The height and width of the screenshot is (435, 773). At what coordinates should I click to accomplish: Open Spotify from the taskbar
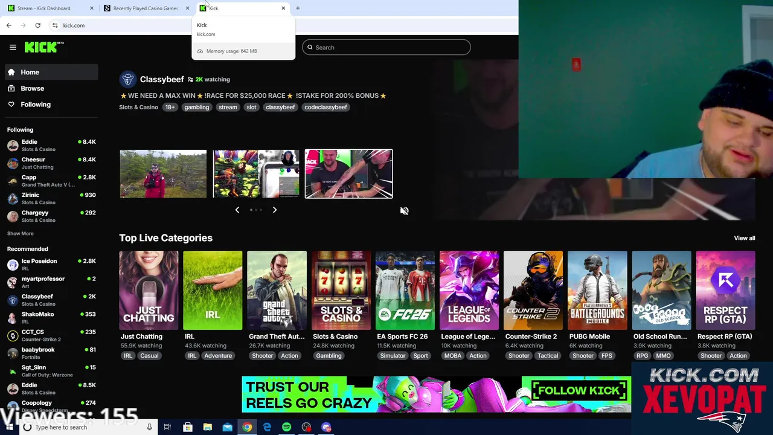click(x=287, y=427)
